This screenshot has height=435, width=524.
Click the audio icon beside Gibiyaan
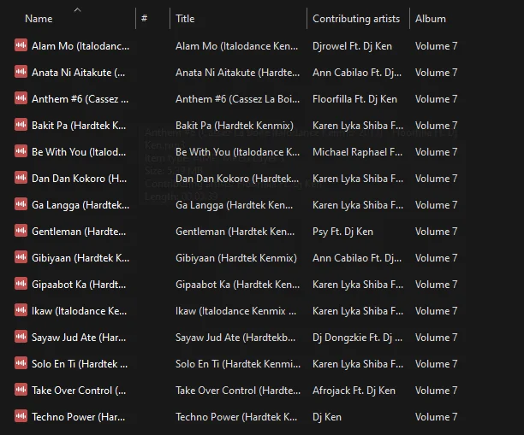click(x=21, y=257)
